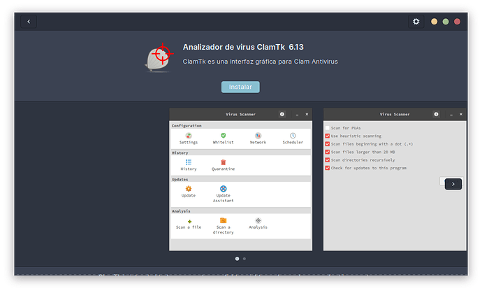The width and height of the screenshot is (482, 291).
Task: Click the title Analizador de virus ClamTk 6.13
Action: click(243, 47)
